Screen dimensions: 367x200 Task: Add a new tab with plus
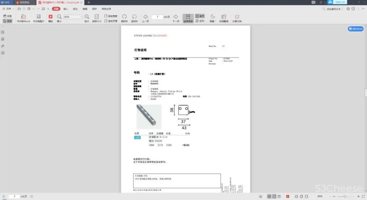[x=89, y=2]
